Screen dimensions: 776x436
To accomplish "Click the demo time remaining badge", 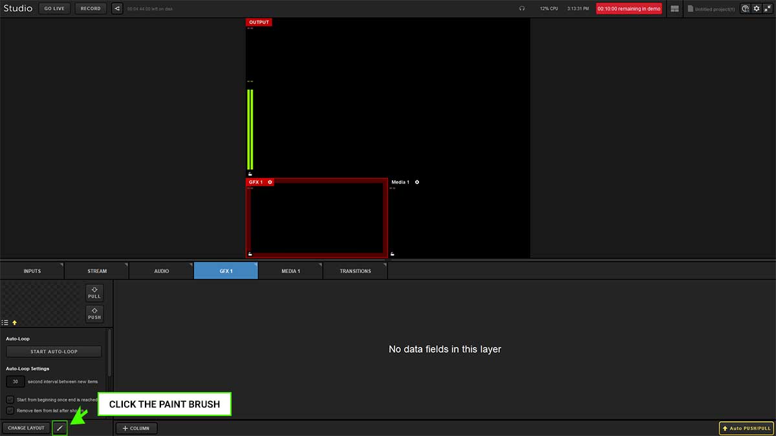I will [x=629, y=9].
